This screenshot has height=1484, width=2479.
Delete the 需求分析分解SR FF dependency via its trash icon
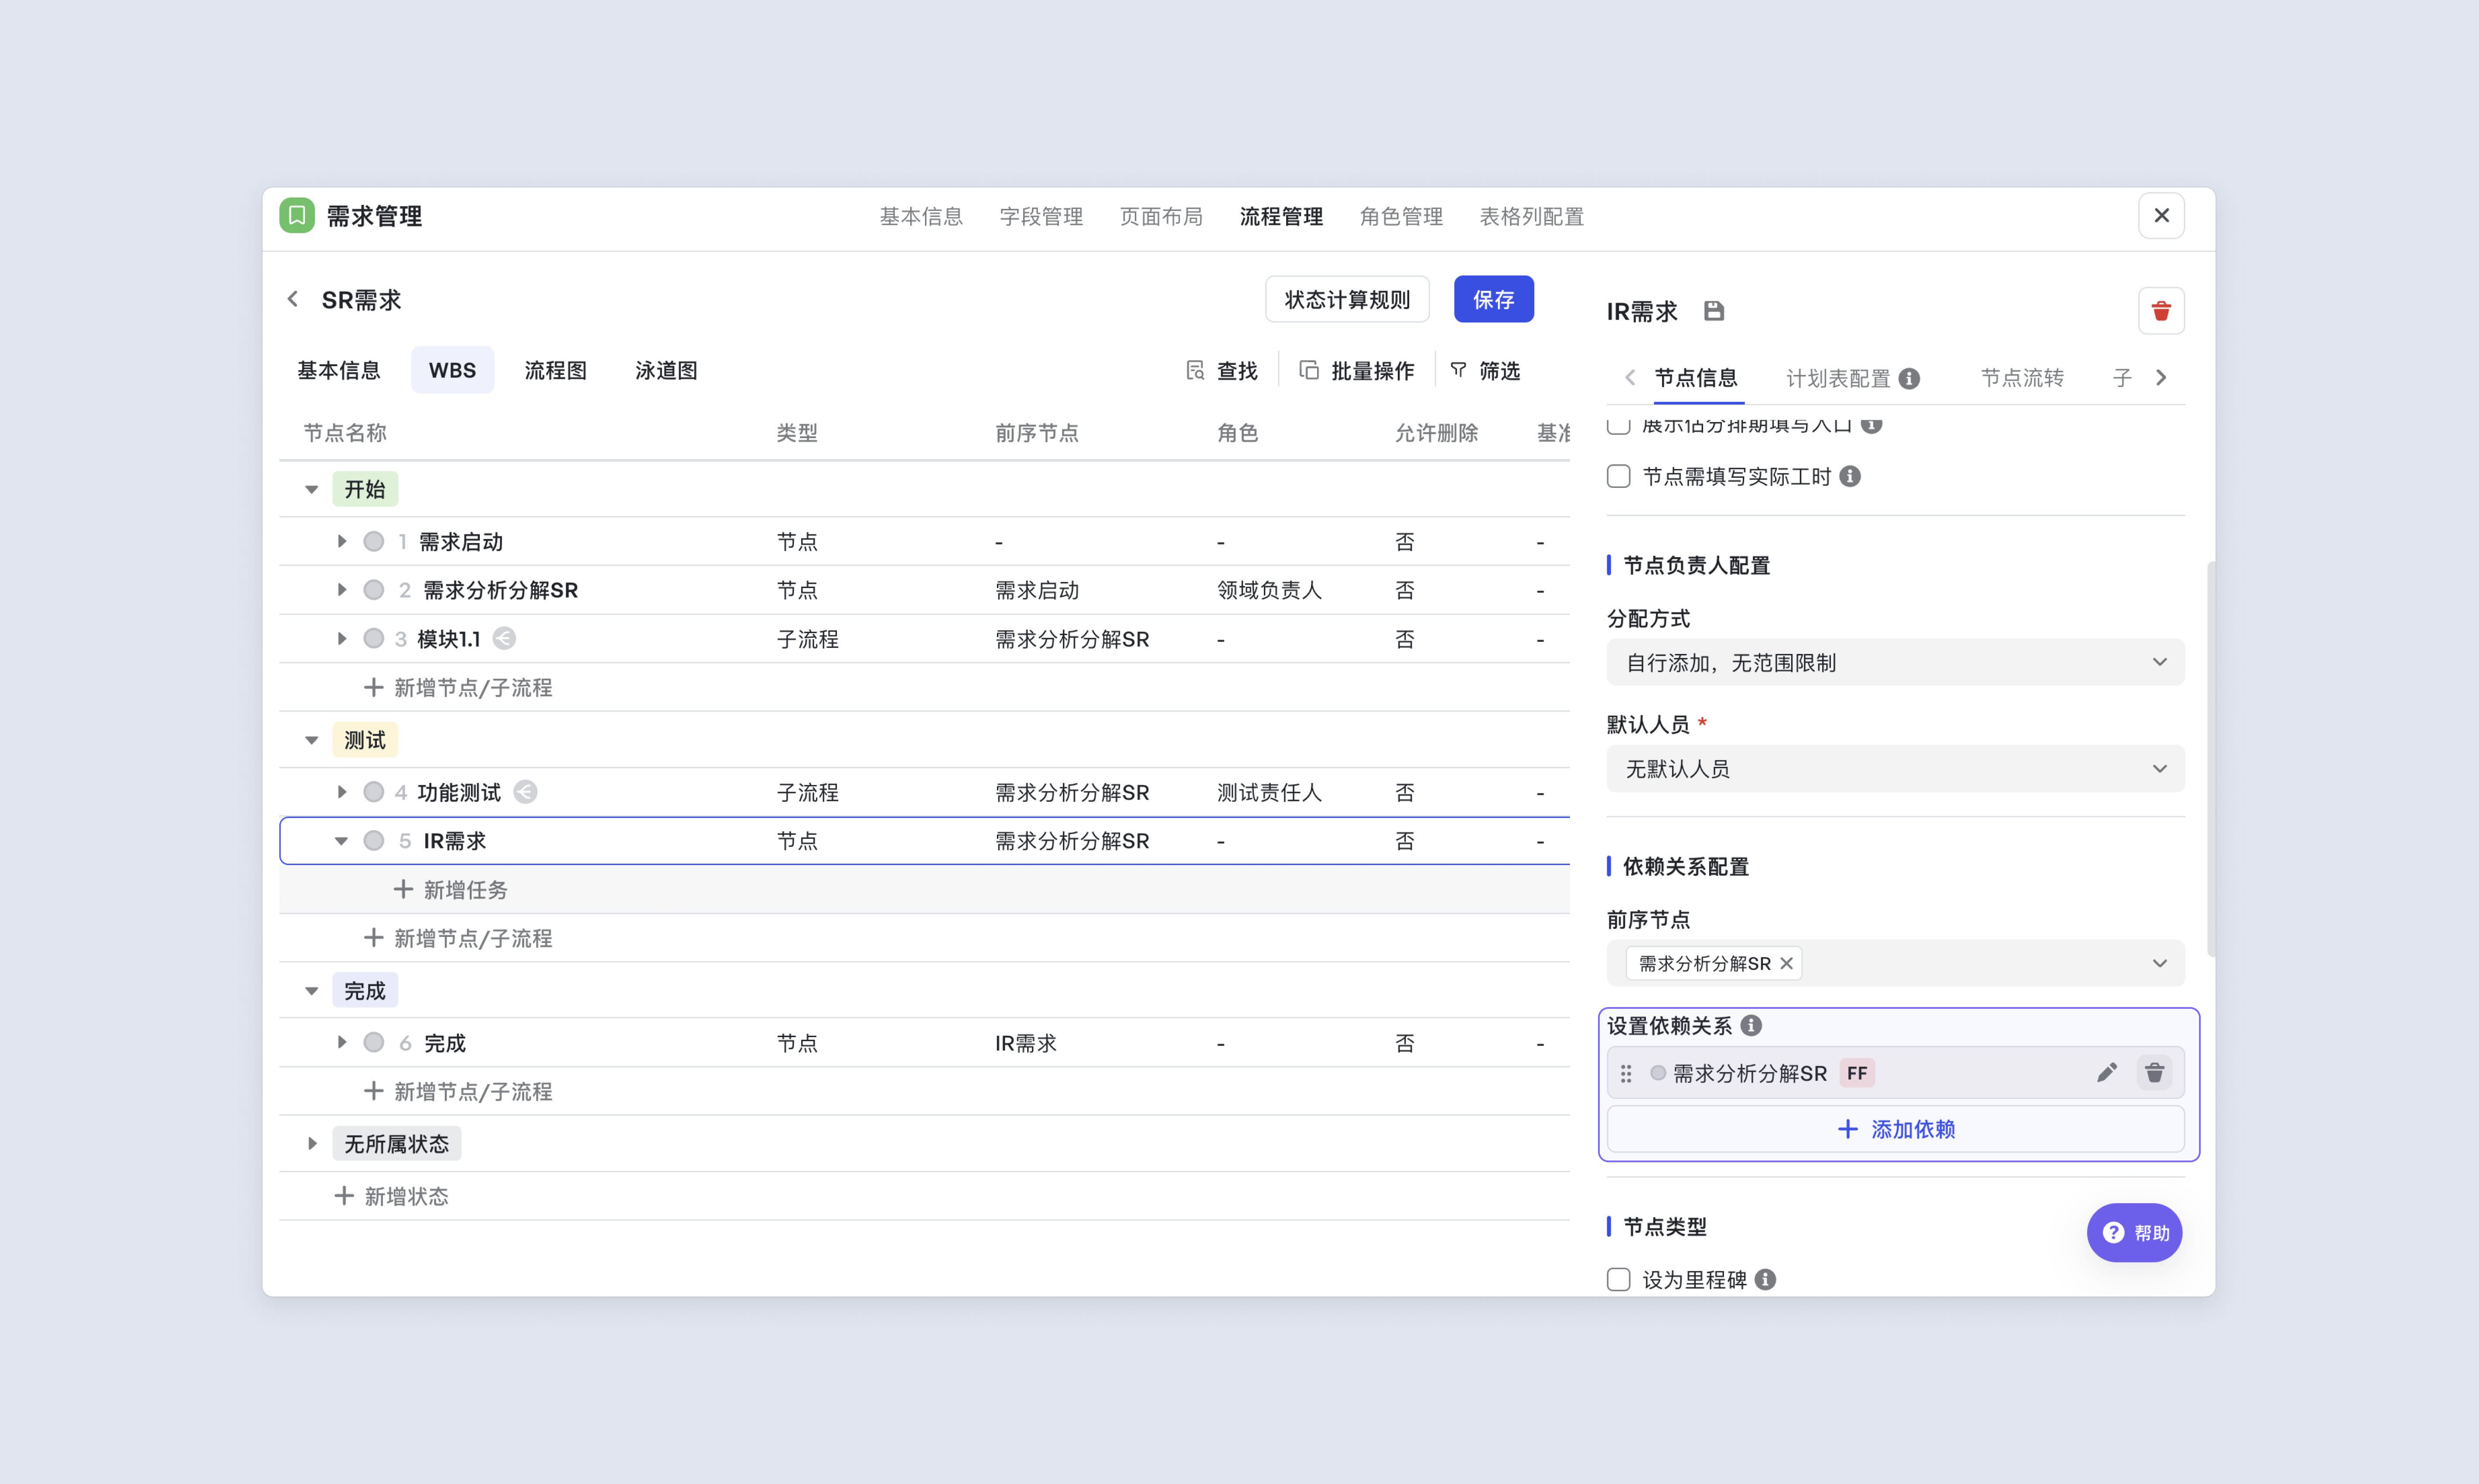(2154, 1073)
